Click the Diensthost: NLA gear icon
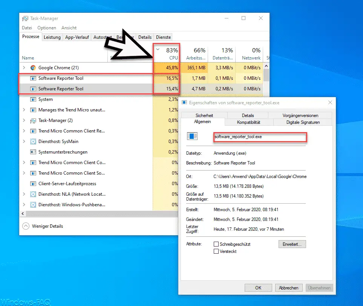The image size is (363, 306). [33, 194]
